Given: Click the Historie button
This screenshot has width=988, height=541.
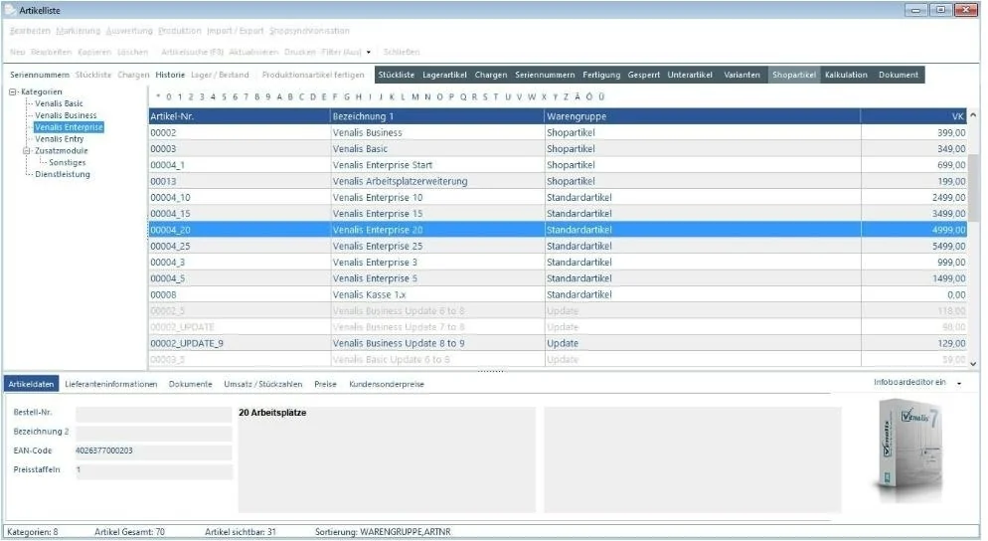Looking at the screenshot, I should (x=170, y=75).
